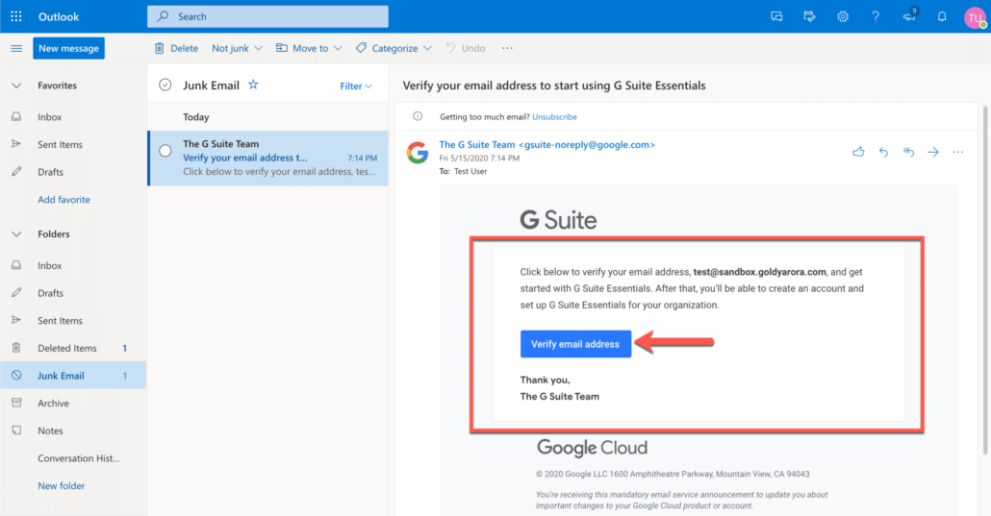Click Outlook brand title
The image size is (991, 516).
pyautogui.click(x=59, y=17)
